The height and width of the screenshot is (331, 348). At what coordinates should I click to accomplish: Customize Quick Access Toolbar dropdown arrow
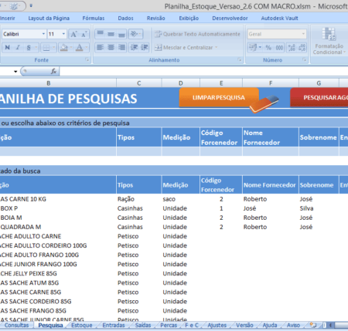pos(31,5)
